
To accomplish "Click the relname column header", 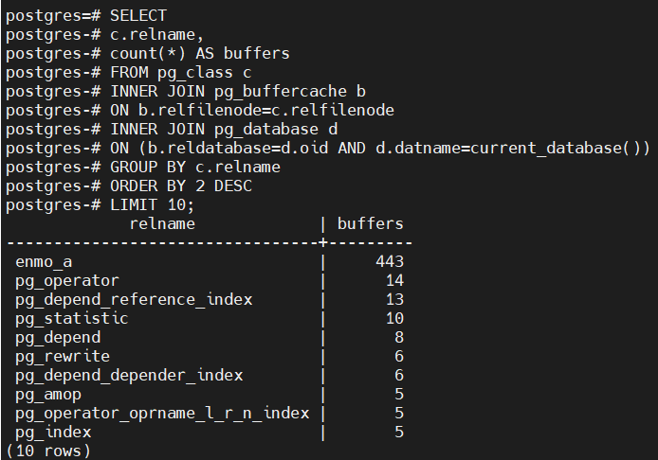I will click(x=162, y=224).
